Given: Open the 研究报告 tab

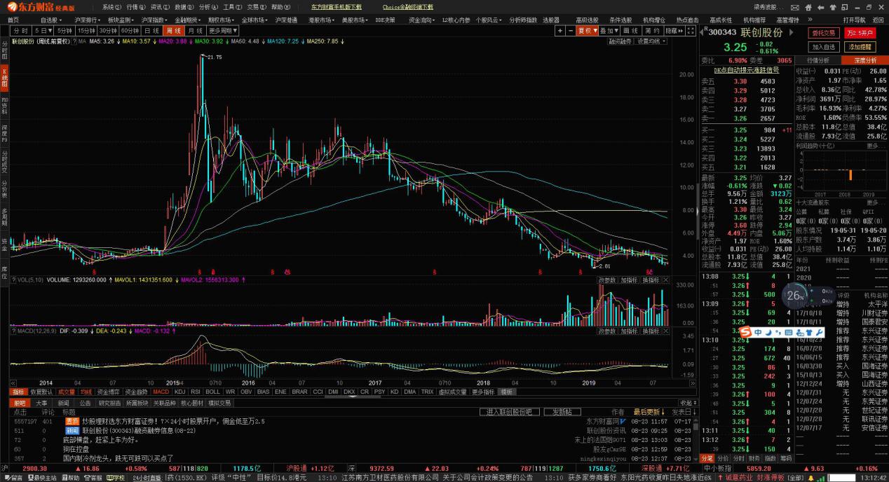Looking at the screenshot, I should click(109, 403).
